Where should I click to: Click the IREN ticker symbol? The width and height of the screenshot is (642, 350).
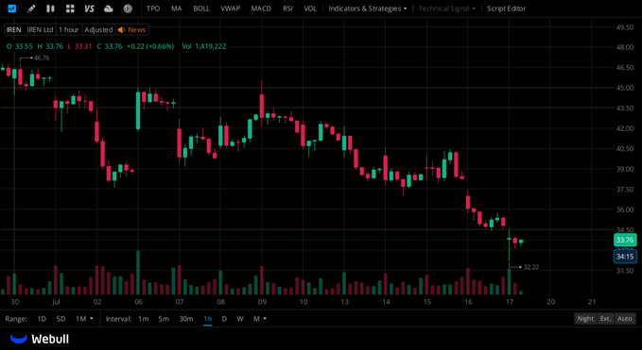pyautogui.click(x=13, y=30)
